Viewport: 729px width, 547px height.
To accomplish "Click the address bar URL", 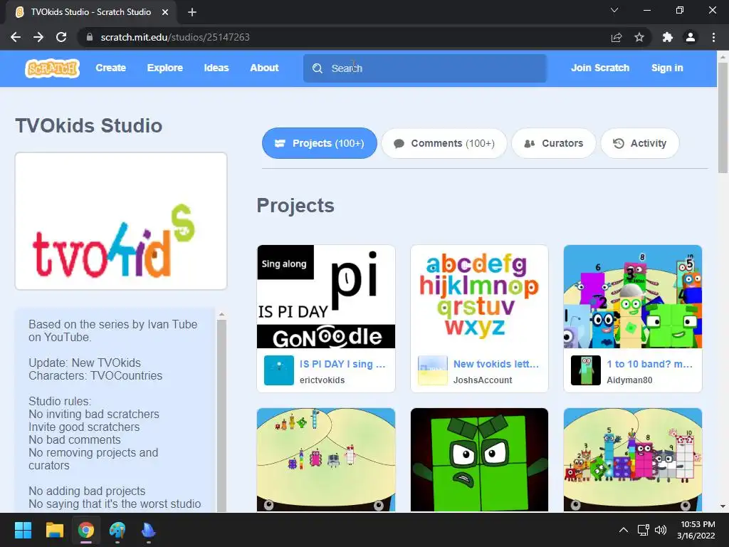I will 175,37.
